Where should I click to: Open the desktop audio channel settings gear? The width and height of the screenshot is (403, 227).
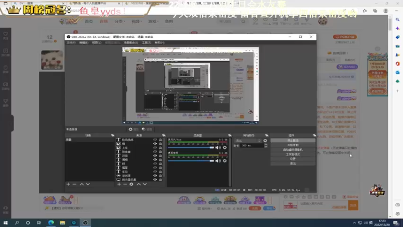(225, 161)
